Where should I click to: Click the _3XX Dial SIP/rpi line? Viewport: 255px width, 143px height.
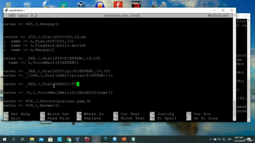[x=57, y=71]
